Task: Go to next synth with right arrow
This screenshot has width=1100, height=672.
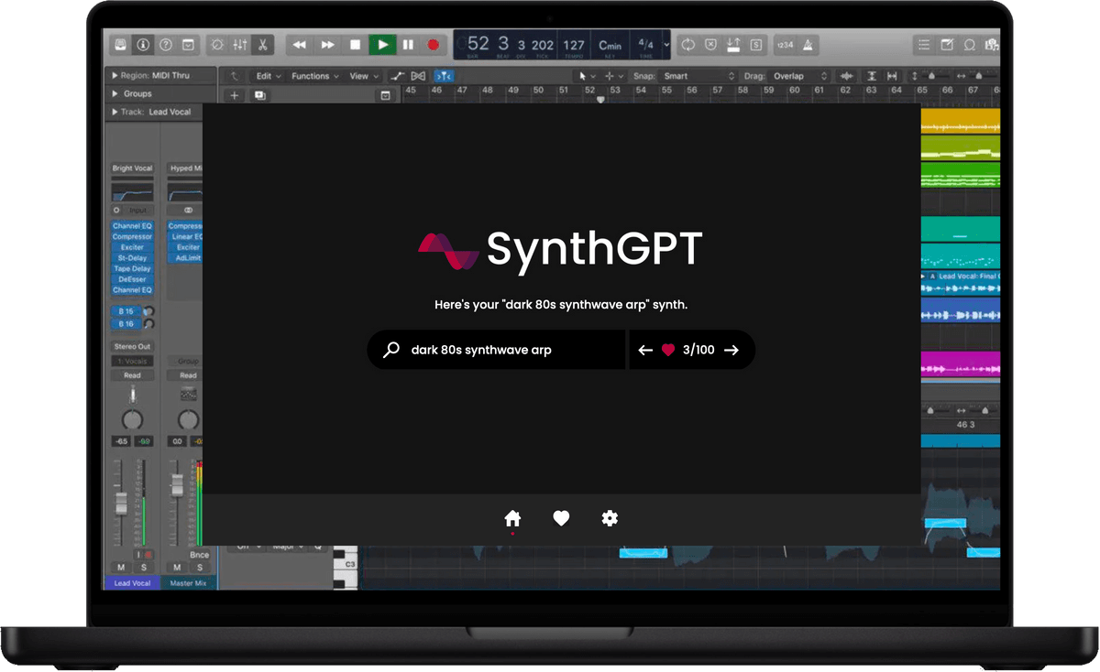Action: point(731,350)
